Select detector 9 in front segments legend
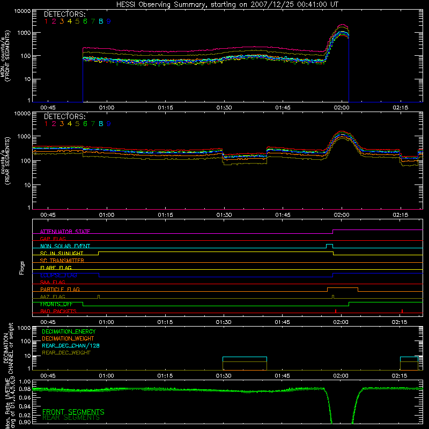429x429 pixels. pyautogui.click(x=109, y=21)
